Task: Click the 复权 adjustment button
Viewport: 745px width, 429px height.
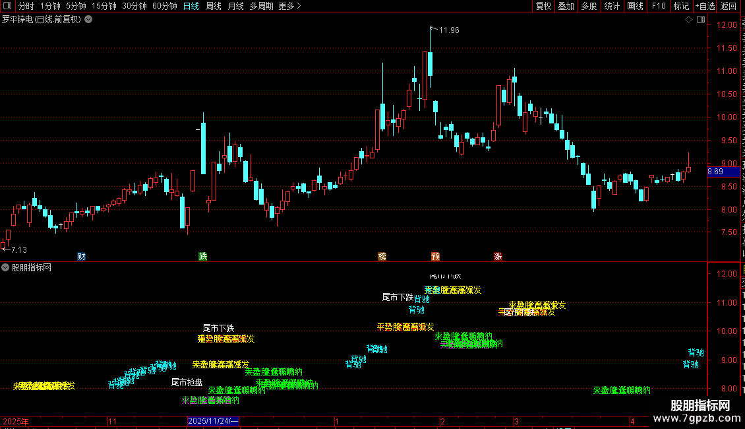Action: pos(543,6)
